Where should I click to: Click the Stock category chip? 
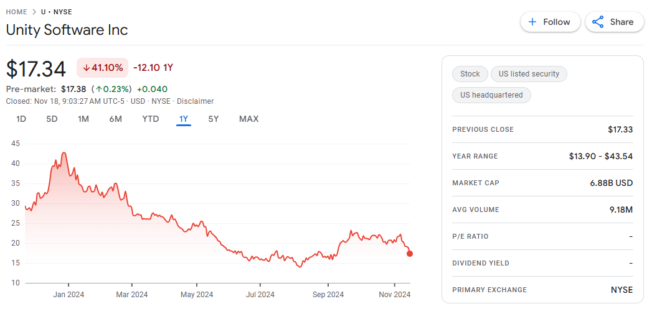[470, 74]
